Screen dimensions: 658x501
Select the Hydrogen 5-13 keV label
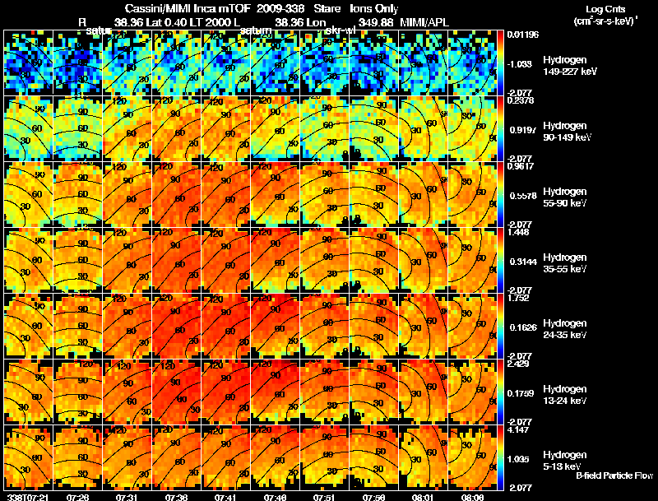565,461
